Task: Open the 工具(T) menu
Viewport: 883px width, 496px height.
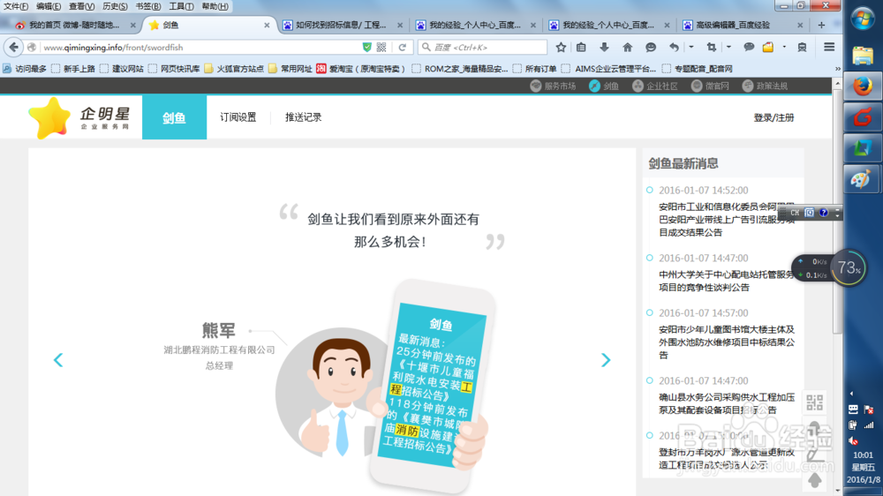Action: (181, 6)
